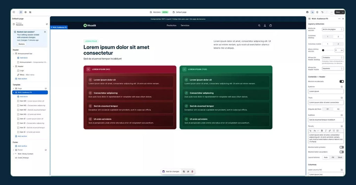Screen dimensions: 356x185
Task: Toggle Mostrar encabezado switch
Action: (x=341, y=81)
